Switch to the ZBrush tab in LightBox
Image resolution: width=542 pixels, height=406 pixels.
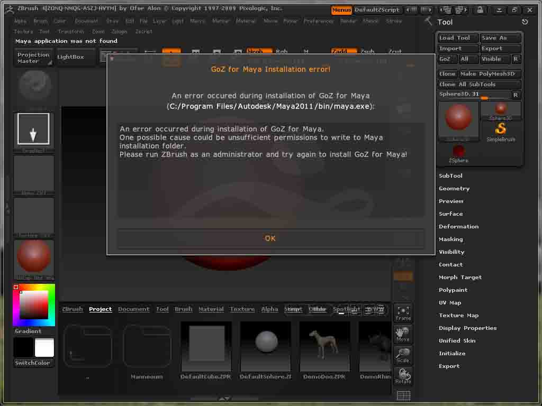coord(73,309)
